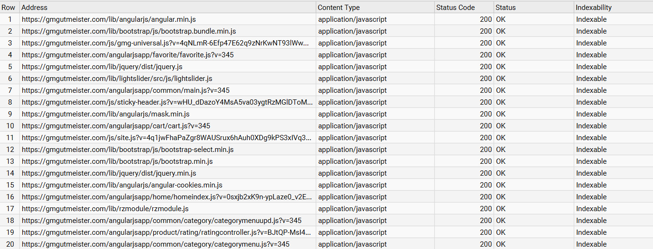Click the Indexability column header

coord(594,8)
